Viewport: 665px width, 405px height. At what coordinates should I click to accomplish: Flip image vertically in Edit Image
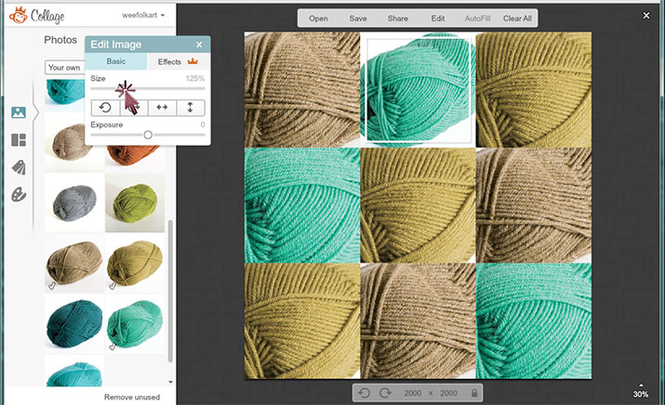pyautogui.click(x=190, y=108)
